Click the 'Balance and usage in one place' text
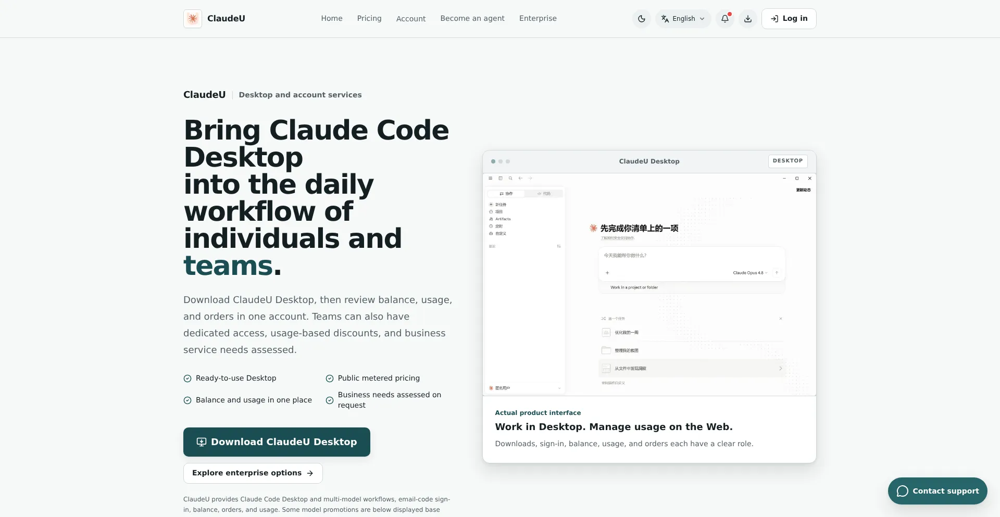The width and height of the screenshot is (1000, 517). tap(254, 400)
